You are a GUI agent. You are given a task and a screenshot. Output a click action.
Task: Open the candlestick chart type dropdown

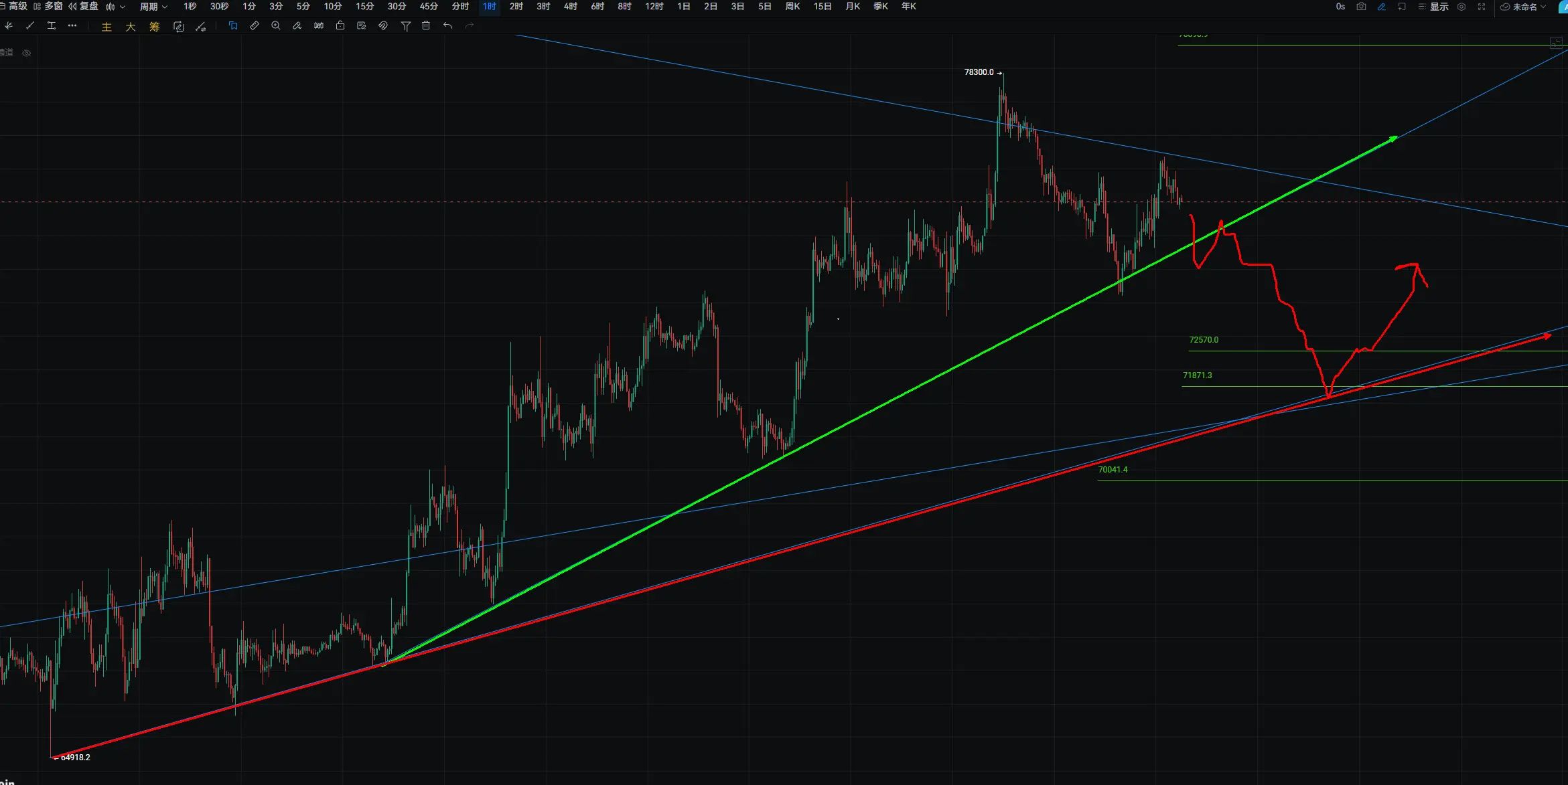click(115, 7)
